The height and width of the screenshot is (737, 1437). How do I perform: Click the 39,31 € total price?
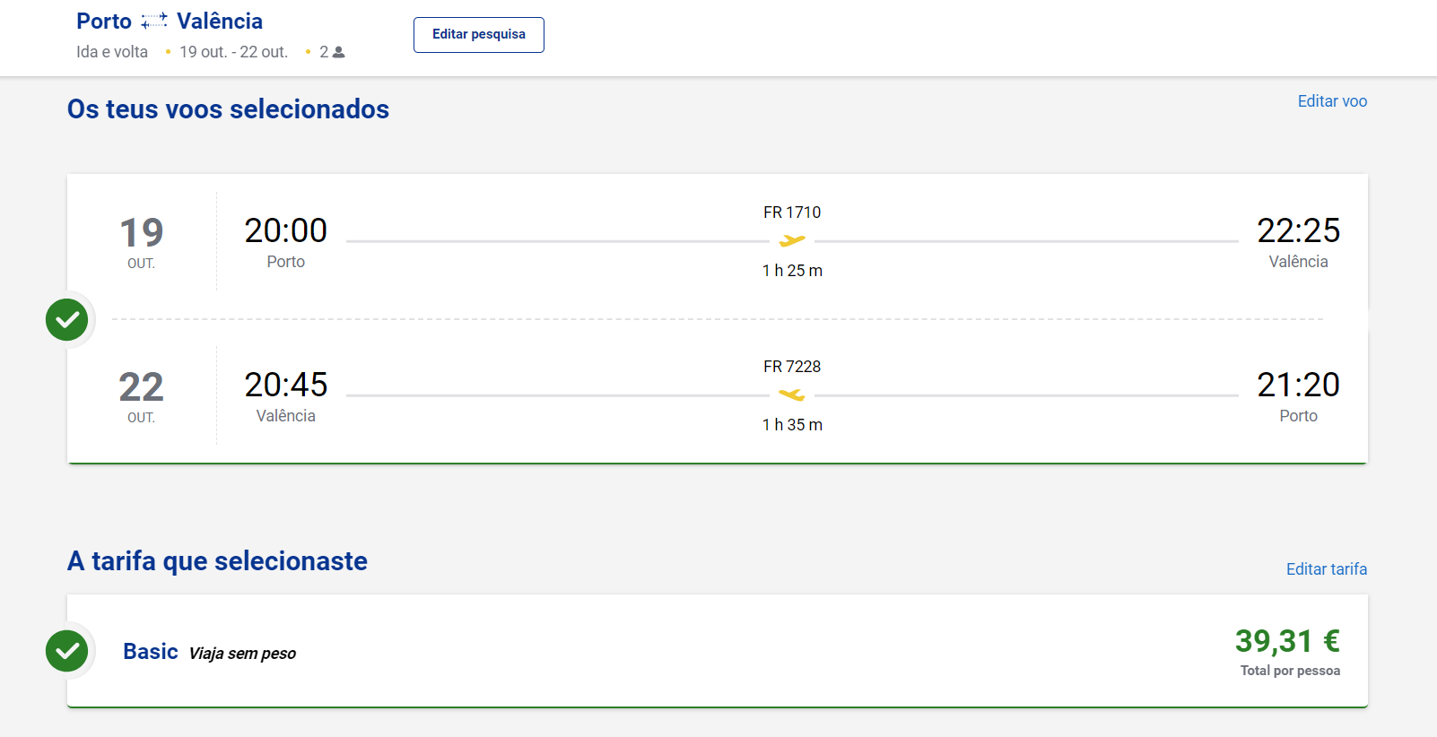pyautogui.click(x=1287, y=641)
